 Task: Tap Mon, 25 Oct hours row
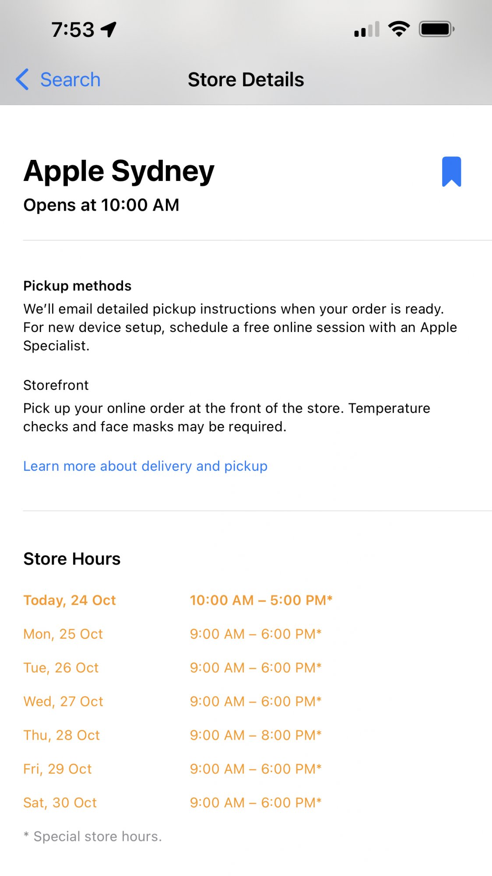(x=172, y=634)
